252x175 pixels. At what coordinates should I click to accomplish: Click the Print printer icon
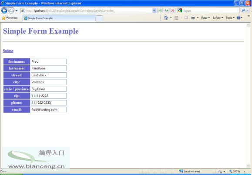tap(193, 18)
